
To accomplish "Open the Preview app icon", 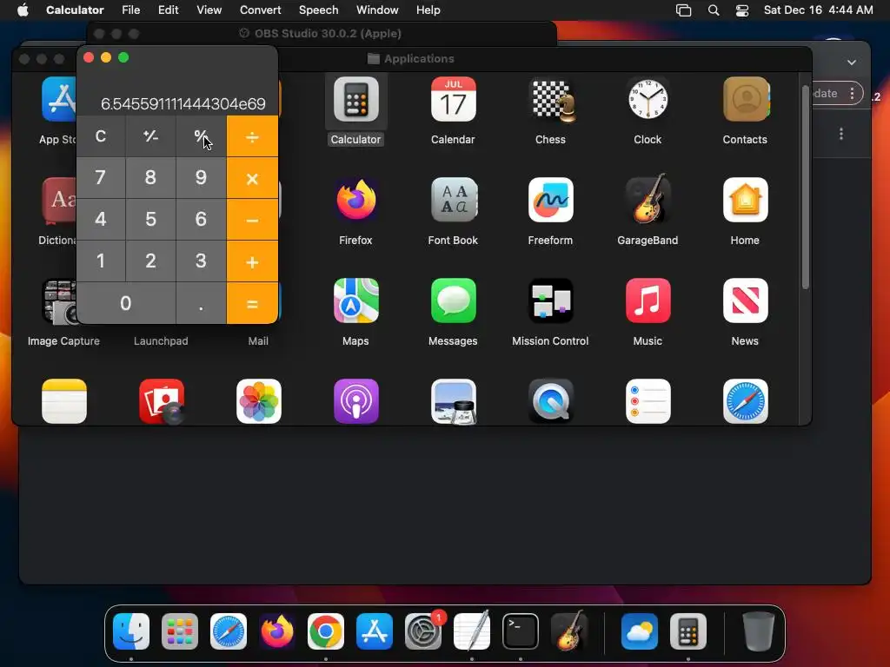I will click(453, 401).
